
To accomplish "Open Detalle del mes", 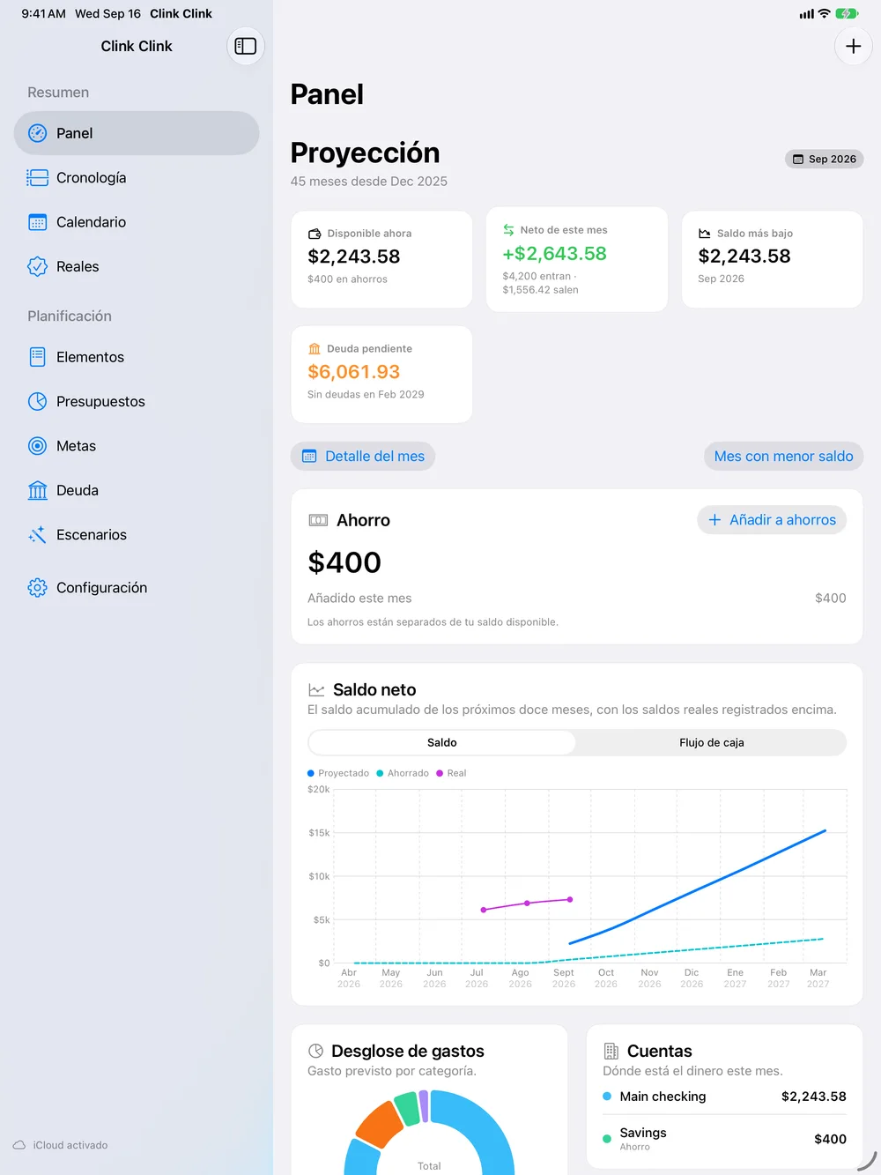I will coord(363,456).
